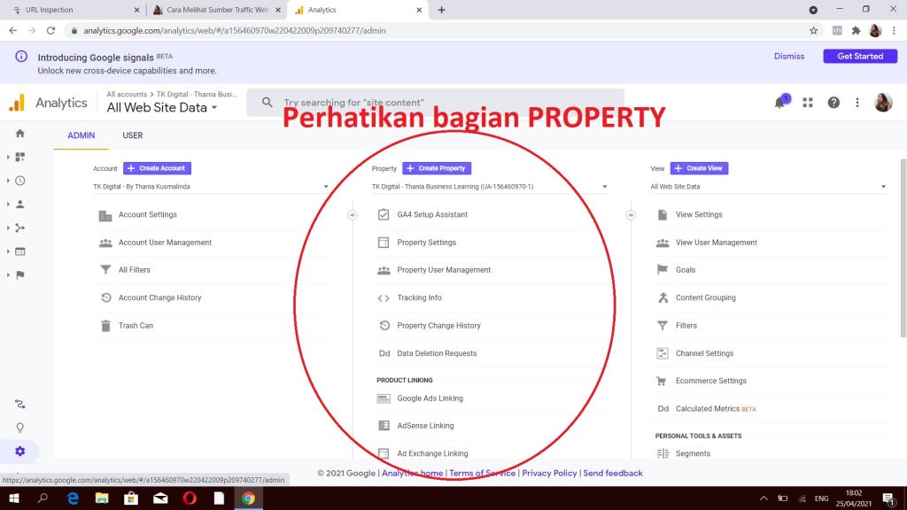Expand Audience section arrow in sidebar
Screen dimensions: 907x510
coord(8,205)
